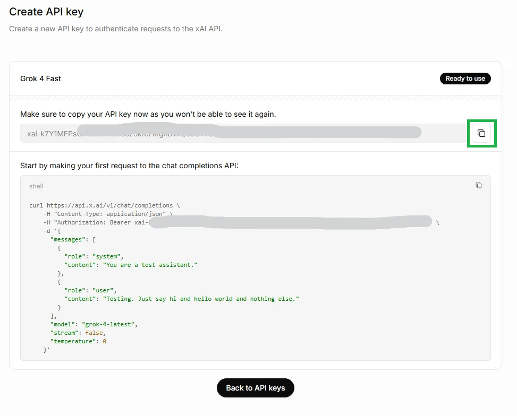Click the "temperature": 0 line

(x=78, y=341)
